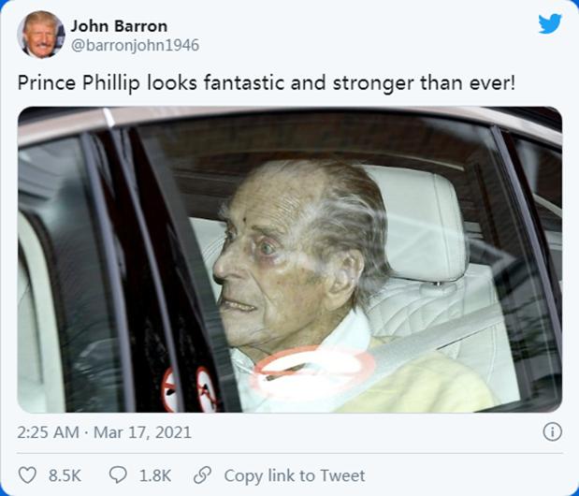Image resolution: width=579 pixels, height=496 pixels.
Task: Open the Mar 17, 2021 date link
Action: (x=142, y=432)
